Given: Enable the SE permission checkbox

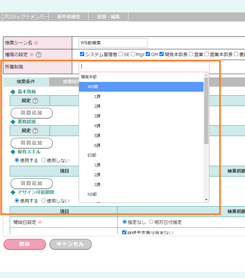Looking at the screenshot, I should (x=121, y=54).
